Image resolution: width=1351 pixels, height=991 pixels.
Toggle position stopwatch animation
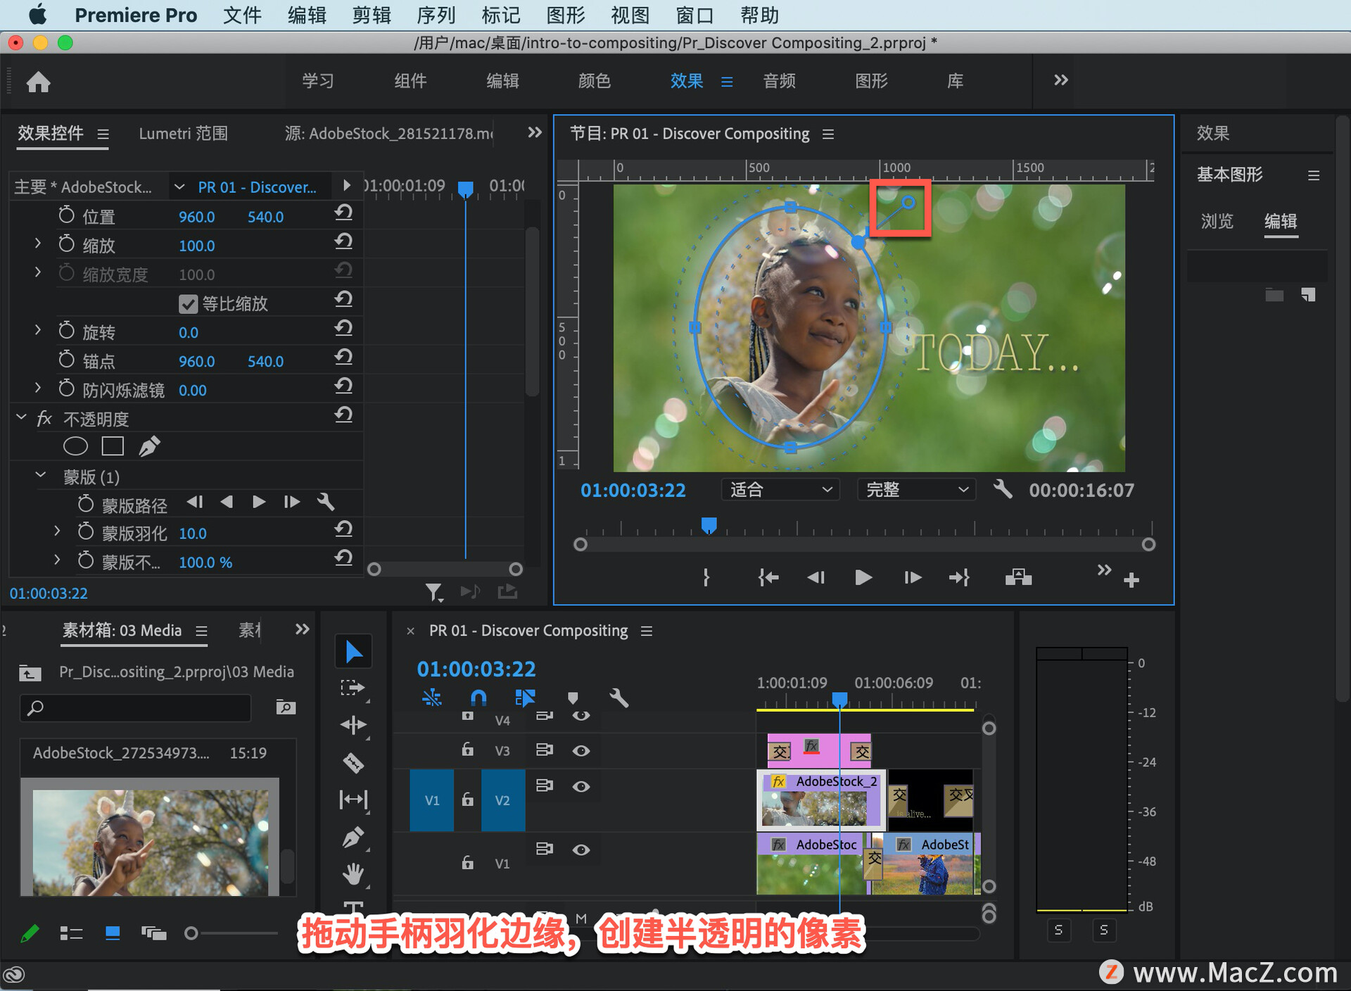coord(66,215)
